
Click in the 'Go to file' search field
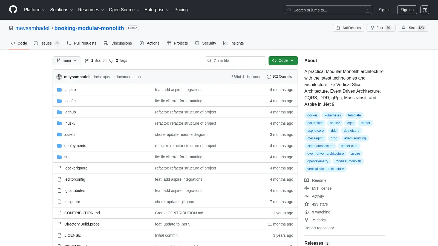coord(235,61)
